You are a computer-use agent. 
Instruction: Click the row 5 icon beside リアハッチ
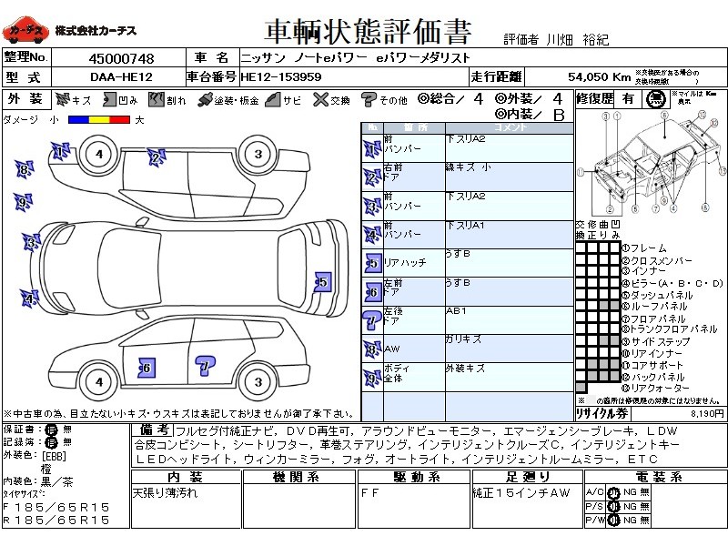click(373, 263)
